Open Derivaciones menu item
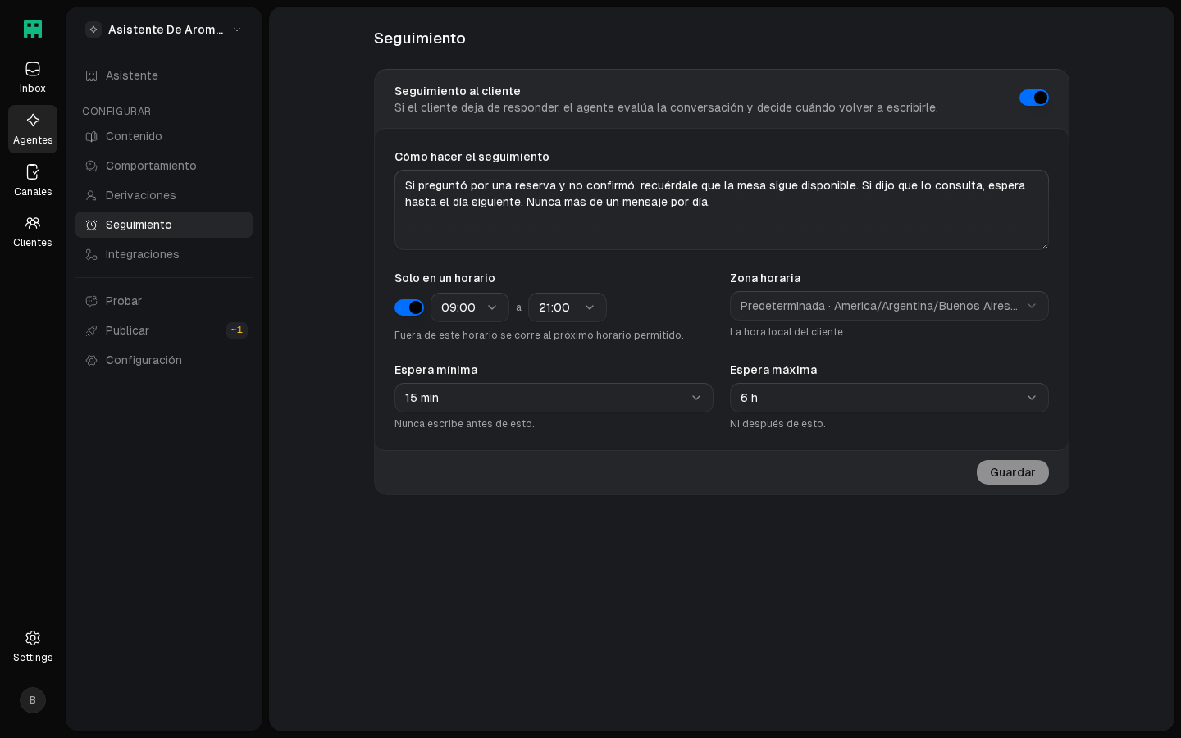The height and width of the screenshot is (738, 1181). [x=164, y=195]
